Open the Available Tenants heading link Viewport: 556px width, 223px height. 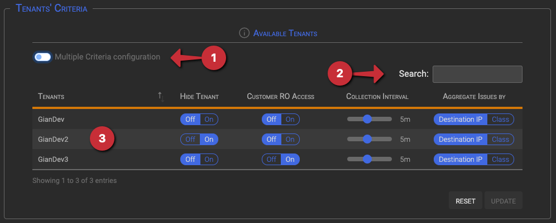[x=285, y=33]
